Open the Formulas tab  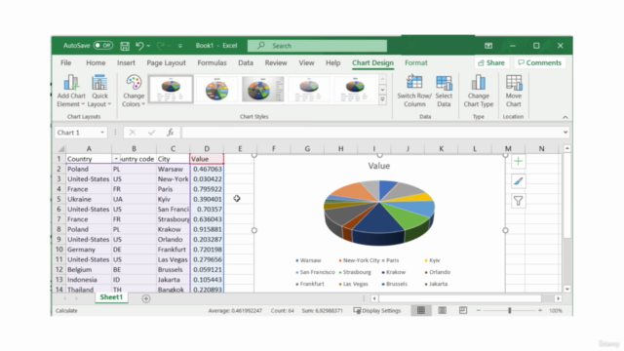coord(212,62)
